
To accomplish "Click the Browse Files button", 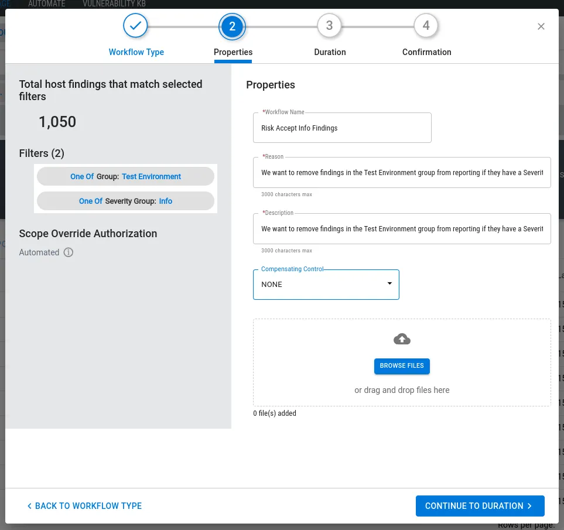I will (402, 365).
